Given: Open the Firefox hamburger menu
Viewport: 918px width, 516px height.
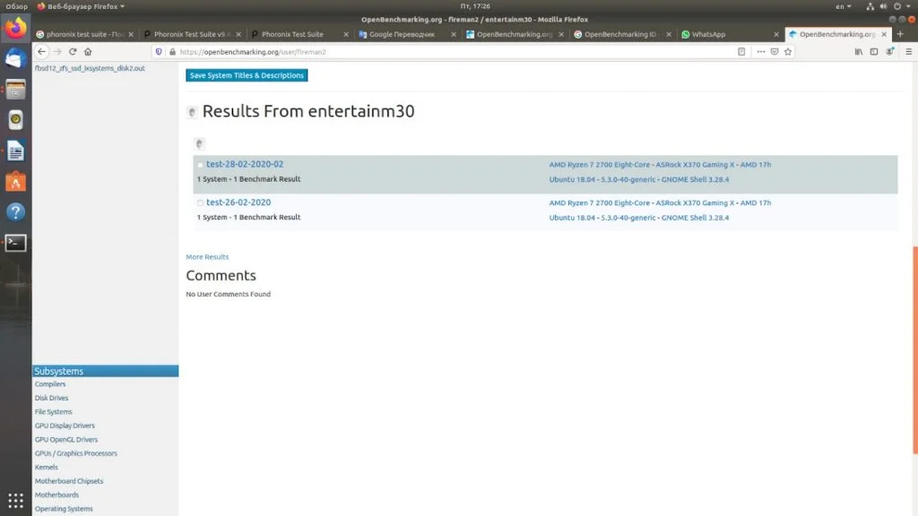Looking at the screenshot, I should (909, 51).
